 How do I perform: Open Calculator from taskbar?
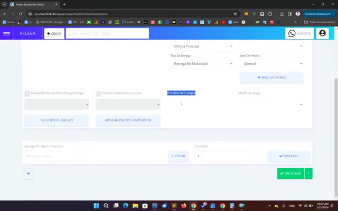tap(232, 206)
